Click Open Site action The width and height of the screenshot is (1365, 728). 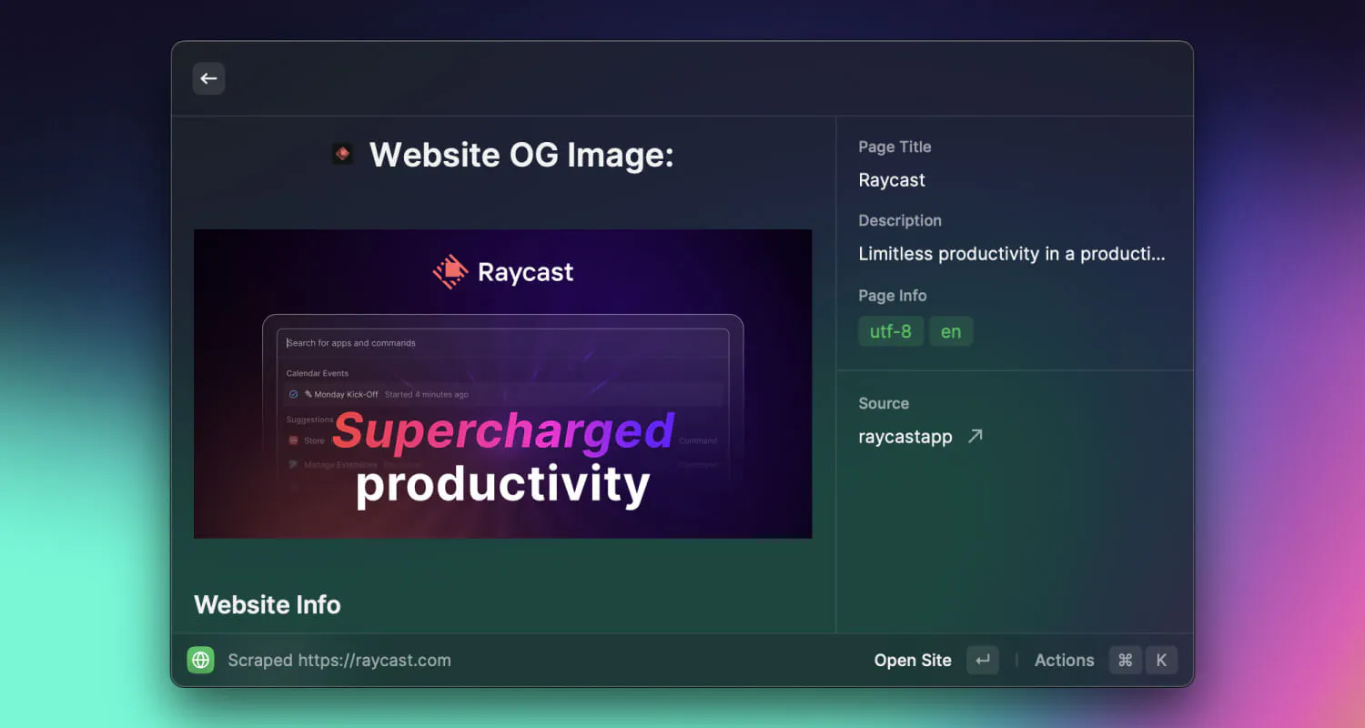[x=913, y=661]
